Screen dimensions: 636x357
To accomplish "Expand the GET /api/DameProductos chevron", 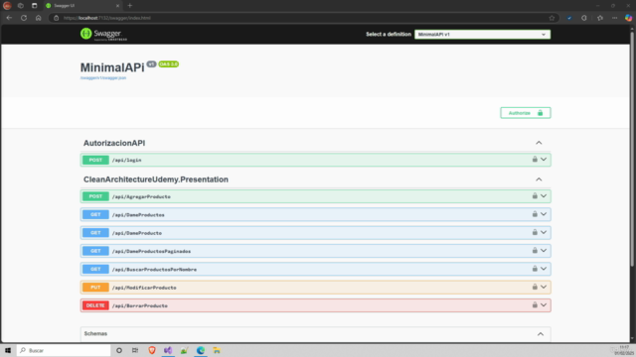I will pyautogui.click(x=544, y=214).
